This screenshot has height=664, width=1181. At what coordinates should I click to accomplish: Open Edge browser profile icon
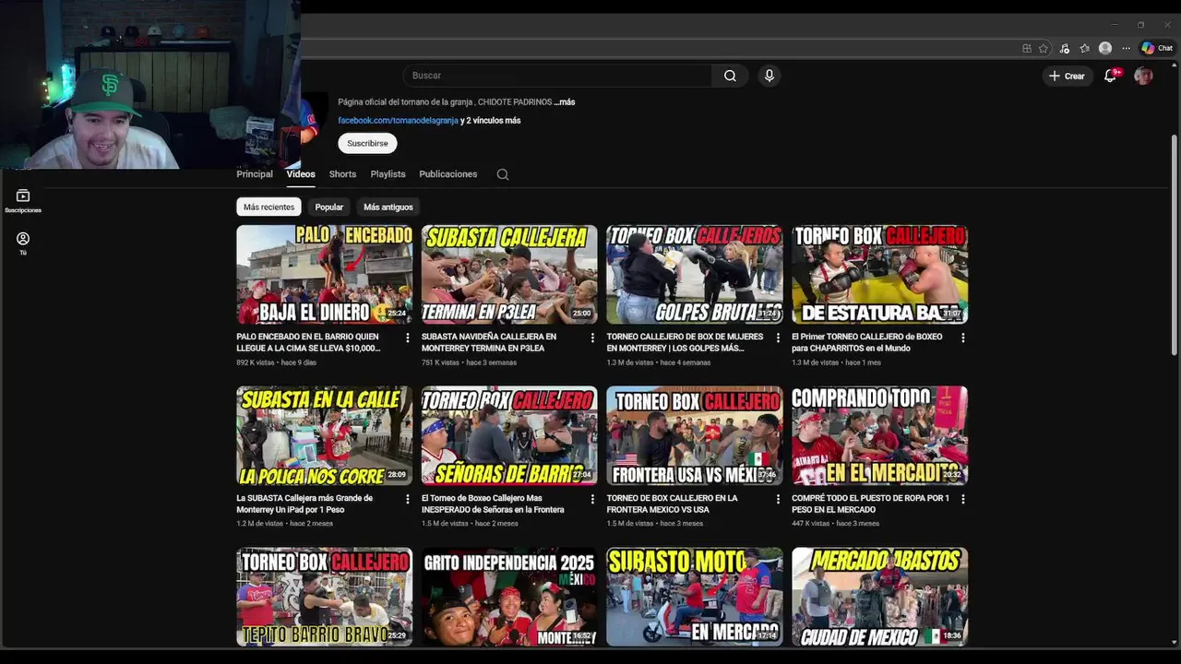click(1105, 48)
